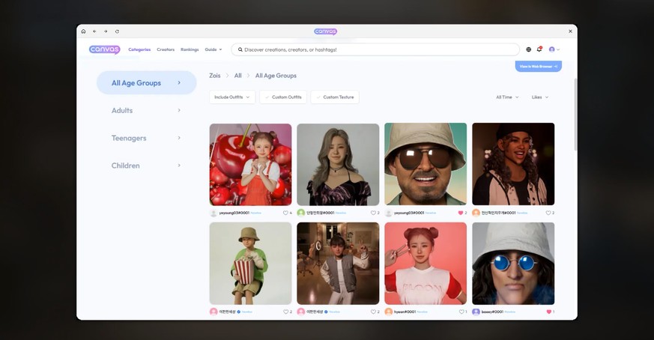
Task: Close the Canvas window
Action: tap(570, 31)
